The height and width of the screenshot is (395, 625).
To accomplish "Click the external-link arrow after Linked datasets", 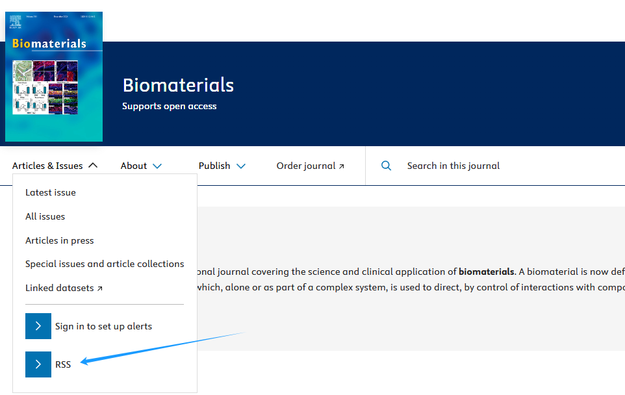I will [99, 288].
